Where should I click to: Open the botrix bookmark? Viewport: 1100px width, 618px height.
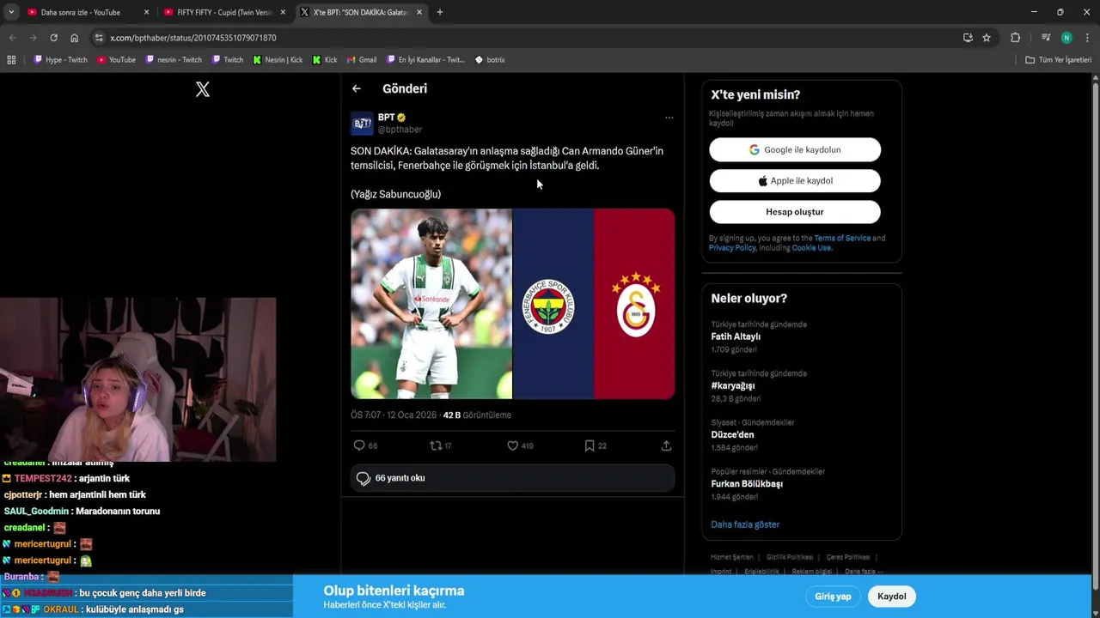(x=490, y=60)
